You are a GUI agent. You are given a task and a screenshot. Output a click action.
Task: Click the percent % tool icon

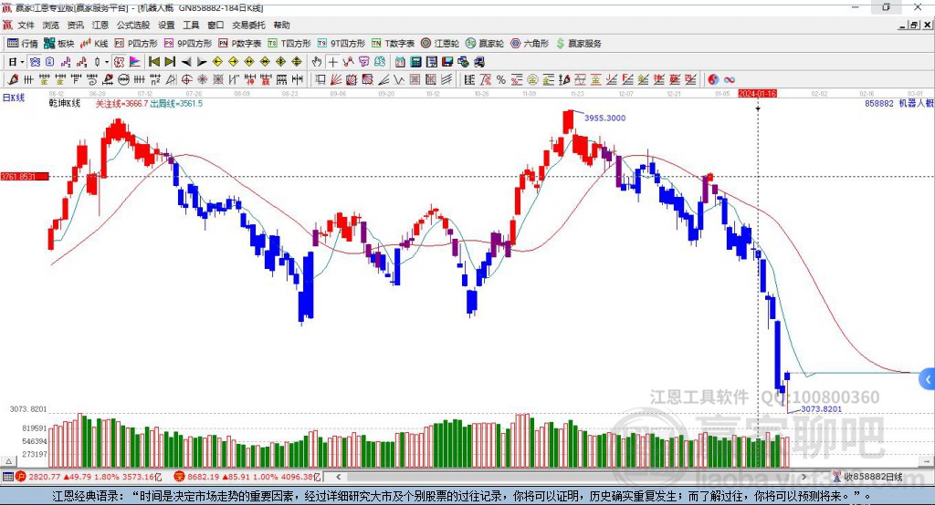[x=501, y=79]
